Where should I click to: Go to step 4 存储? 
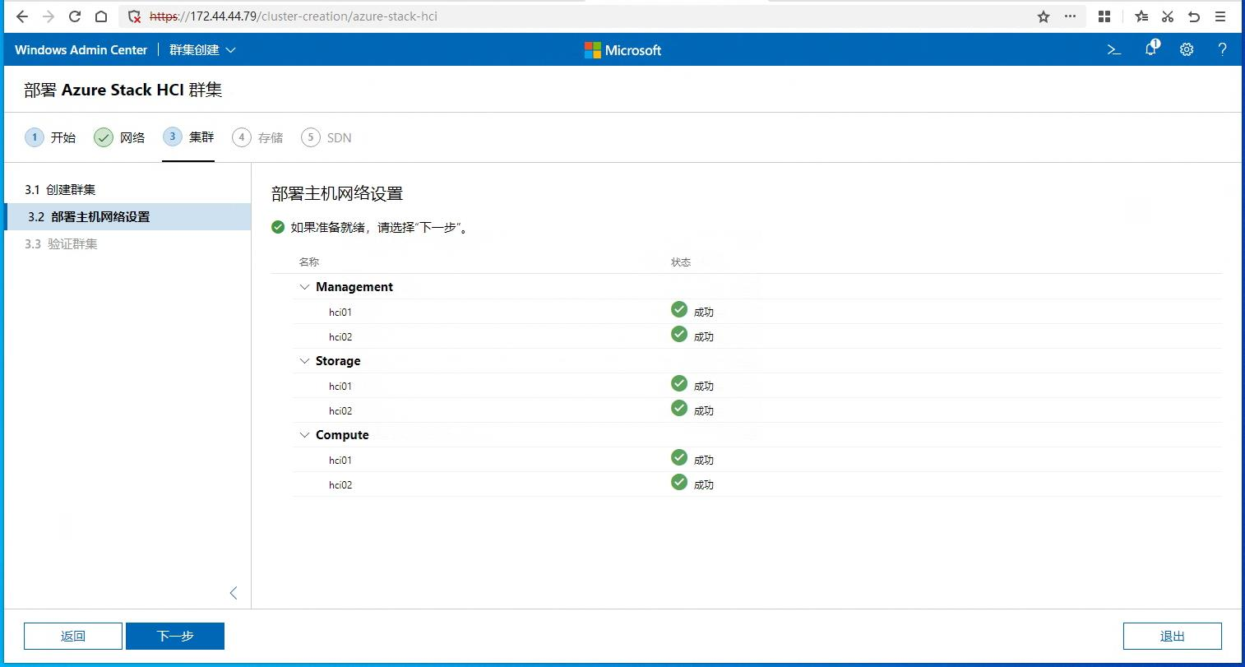pyautogui.click(x=257, y=137)
